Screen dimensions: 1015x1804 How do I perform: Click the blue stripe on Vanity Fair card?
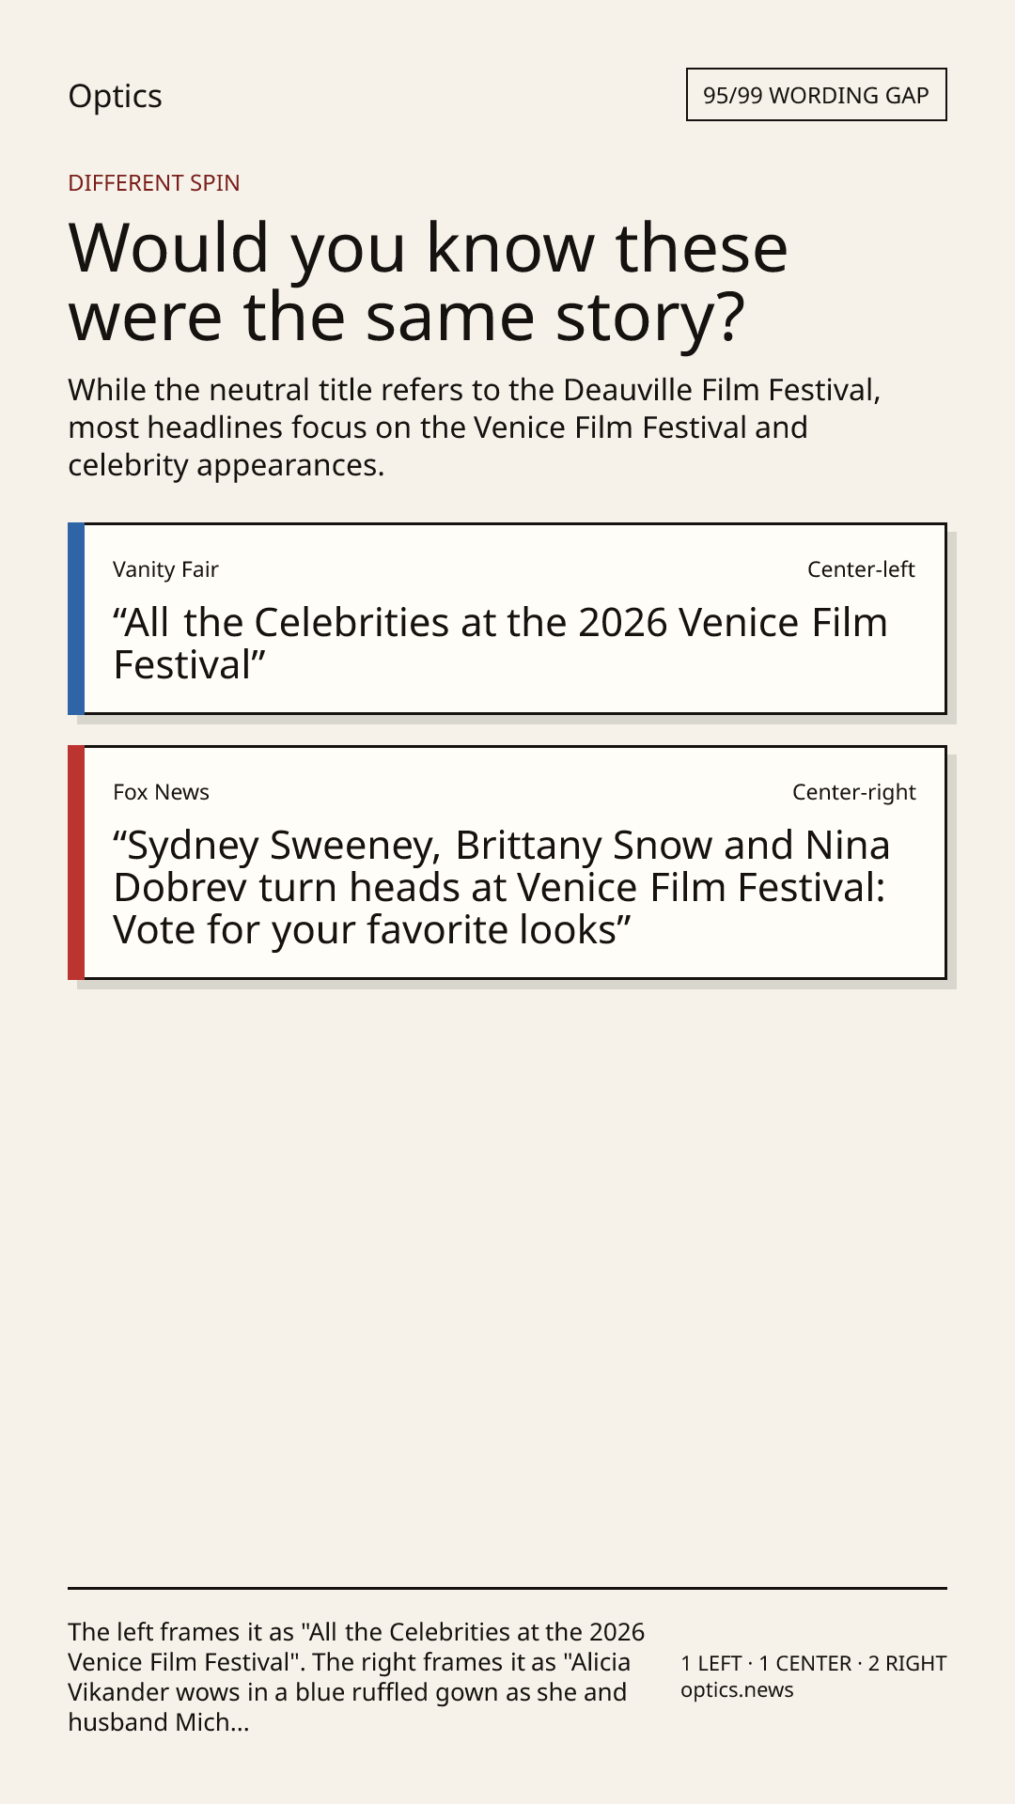point(76,619)
